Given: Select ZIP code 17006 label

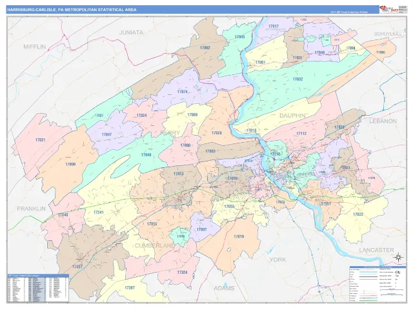Looking at the screenshot, I should (70, 164).
